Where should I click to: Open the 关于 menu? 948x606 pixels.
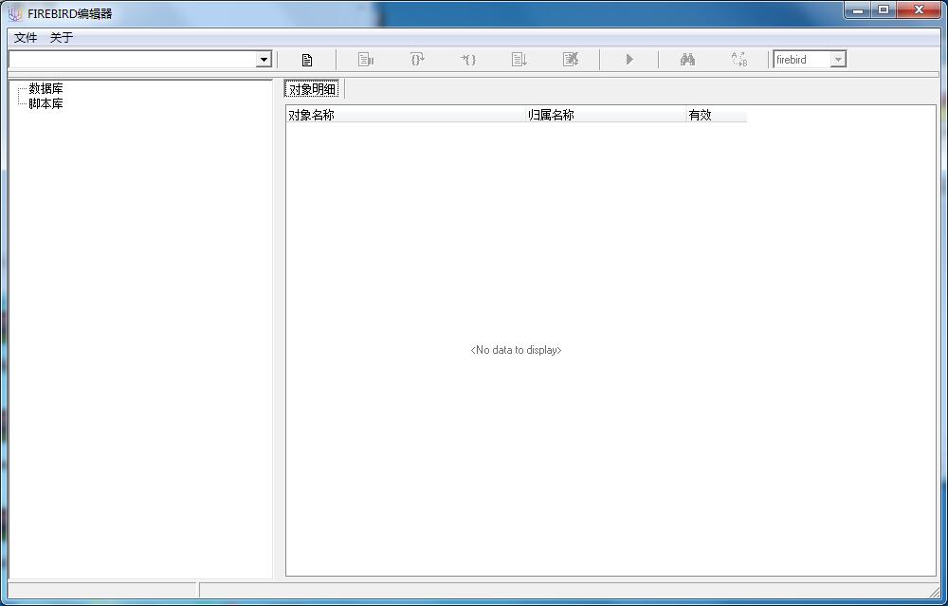click(x=62, y=38)
